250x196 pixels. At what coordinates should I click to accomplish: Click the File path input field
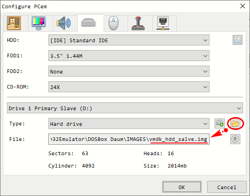129,139
